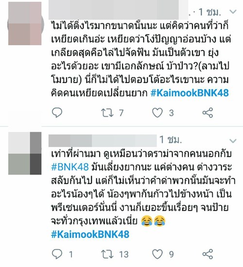Click the first tweet's 1 ชม. timestamp
243x267 pixels.
209,12
